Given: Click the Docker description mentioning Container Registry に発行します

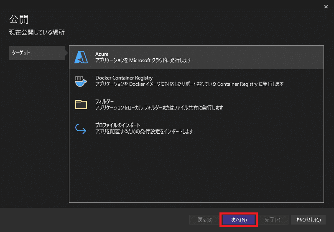Looking at the screenshot, I should [x=189, y=84].
